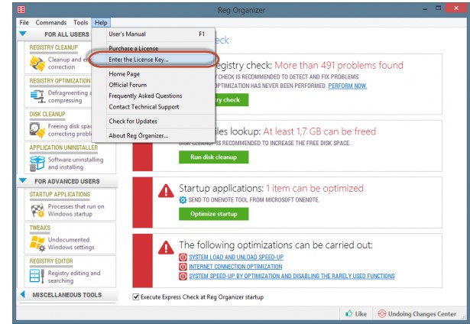Maximize the Reg Organizer window

pos(438,8)
